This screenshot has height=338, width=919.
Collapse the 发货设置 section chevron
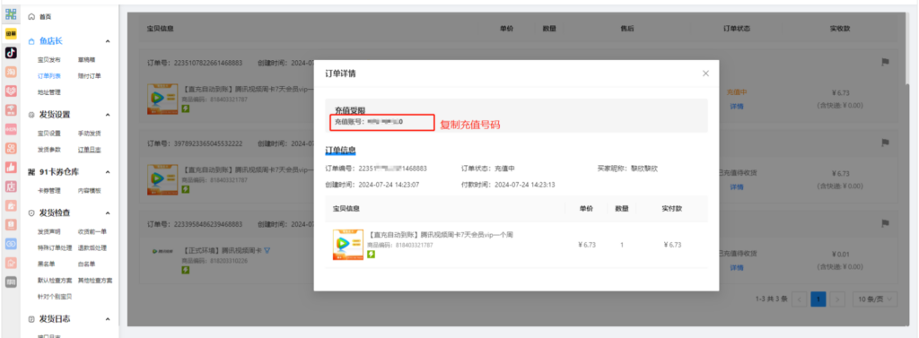tap(108, 115)
